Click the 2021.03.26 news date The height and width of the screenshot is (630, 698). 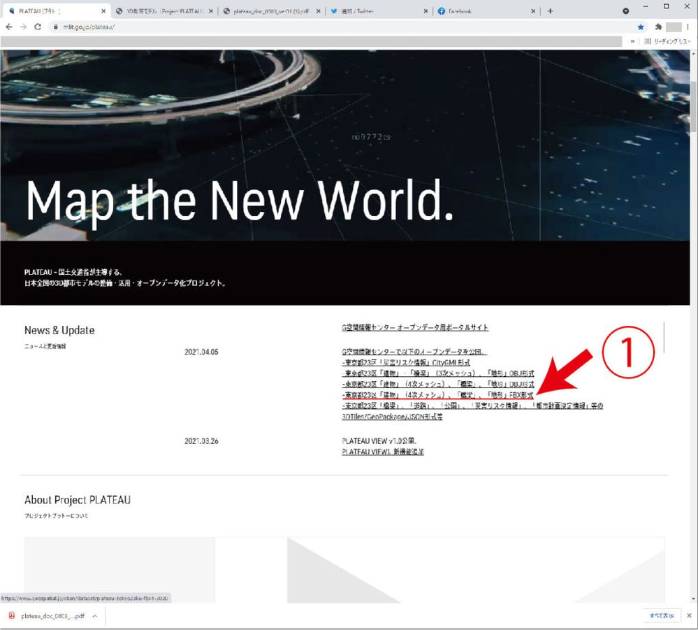tap(201, 441)
